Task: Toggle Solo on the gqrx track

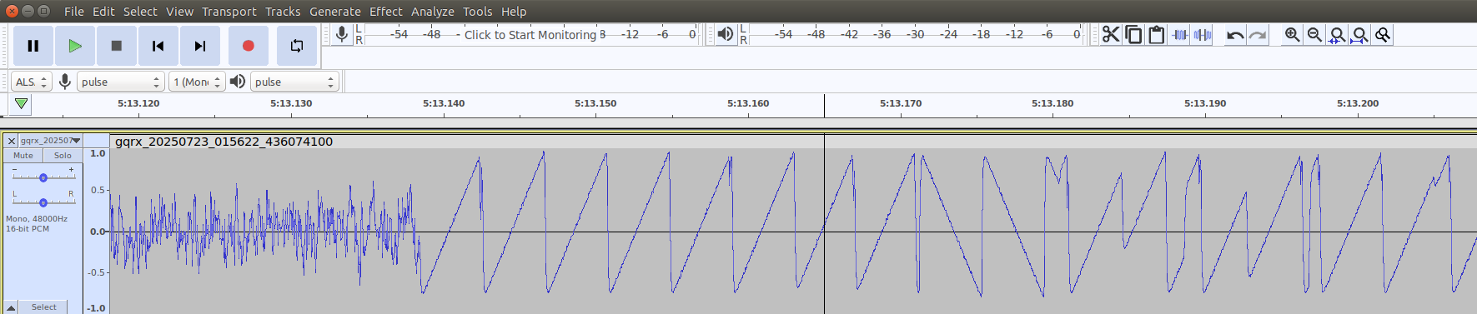Action: point(63,156)
